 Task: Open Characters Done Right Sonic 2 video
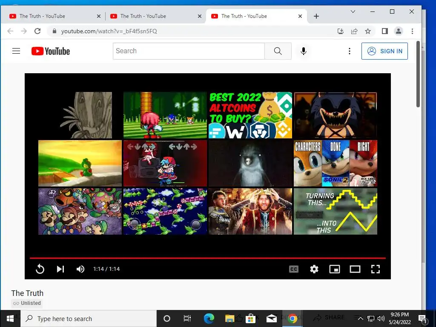click(336, 163)
